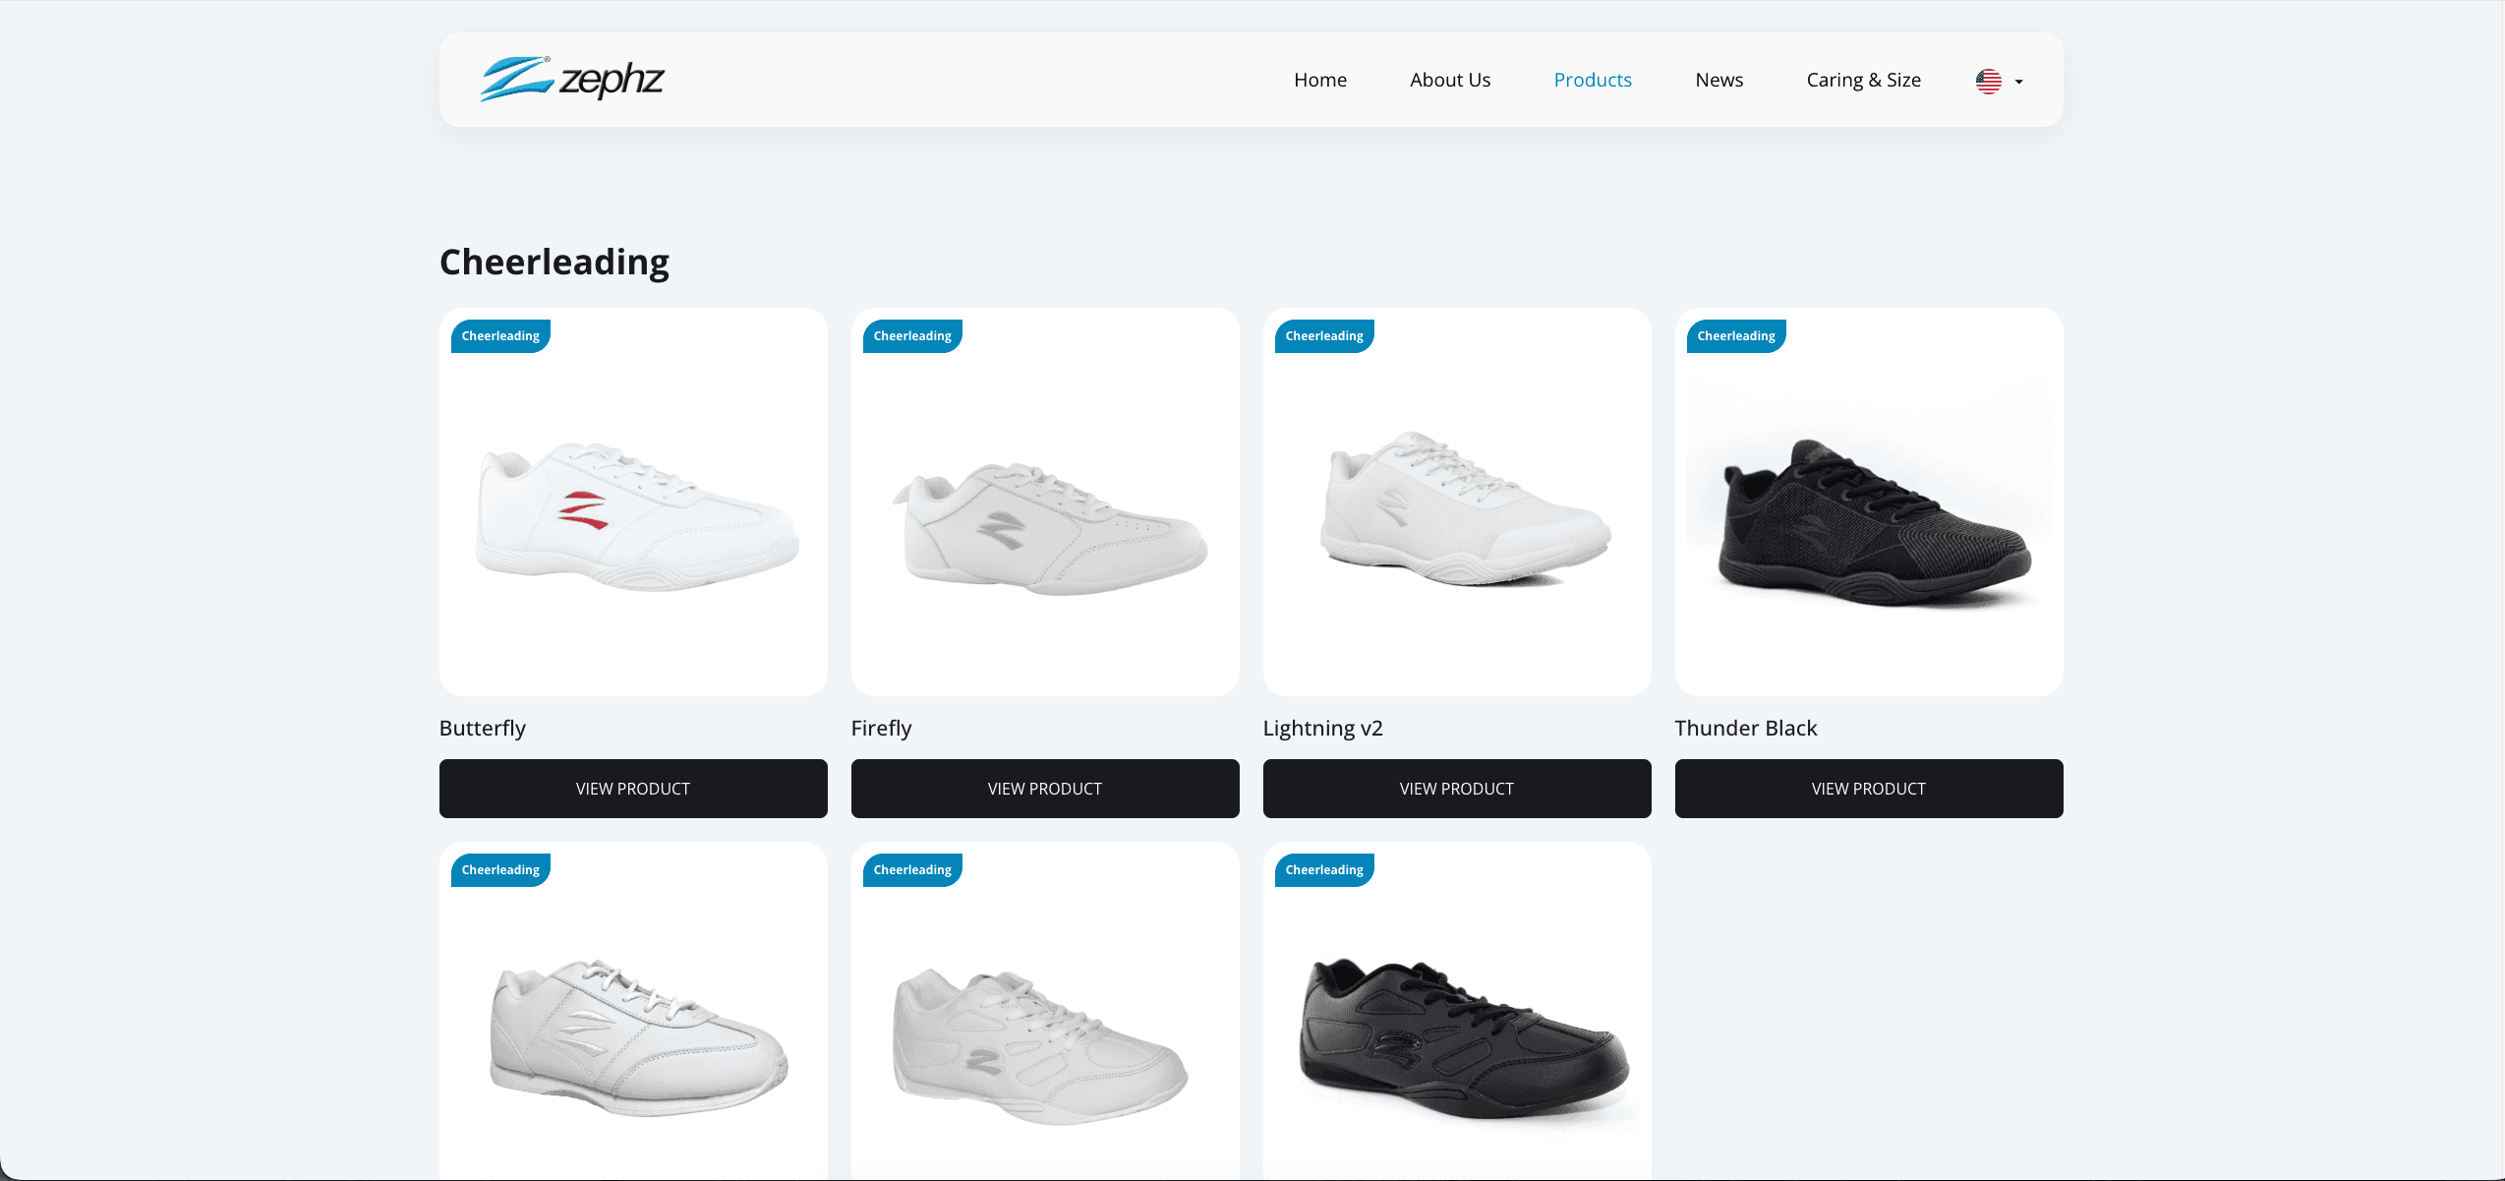Click Cheerleading tag on Thunder Black card
Viewport: 2505px width, 1181px height.
click(x=1736, y=336)
